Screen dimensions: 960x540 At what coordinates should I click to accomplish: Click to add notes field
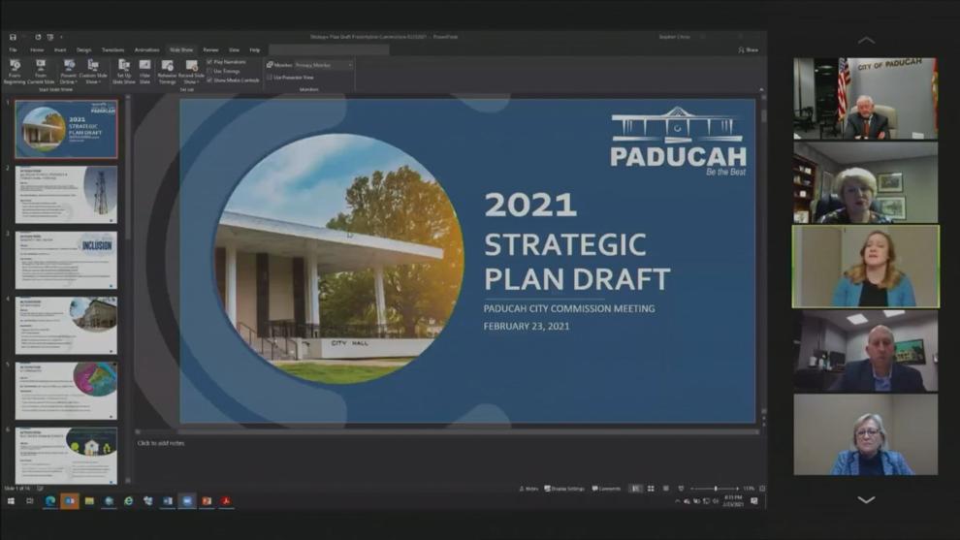pos(160,443)
